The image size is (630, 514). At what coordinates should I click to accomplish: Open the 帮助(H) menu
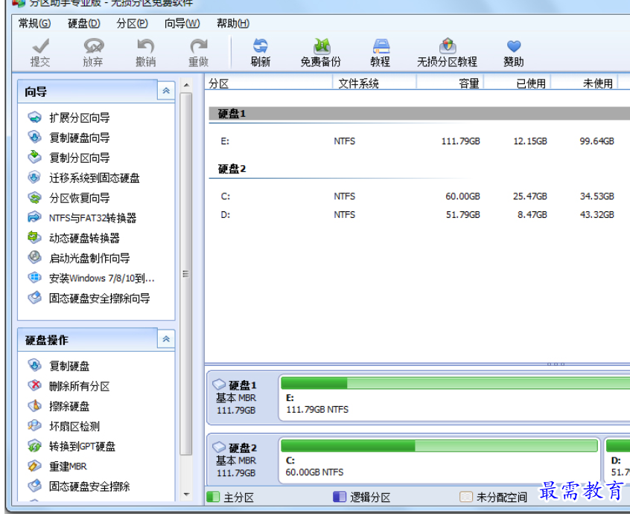pyautogui.click(x=233, y=23)
